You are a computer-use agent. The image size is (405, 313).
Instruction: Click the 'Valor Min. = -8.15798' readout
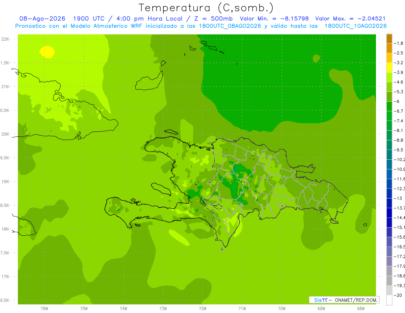(274, 19)
